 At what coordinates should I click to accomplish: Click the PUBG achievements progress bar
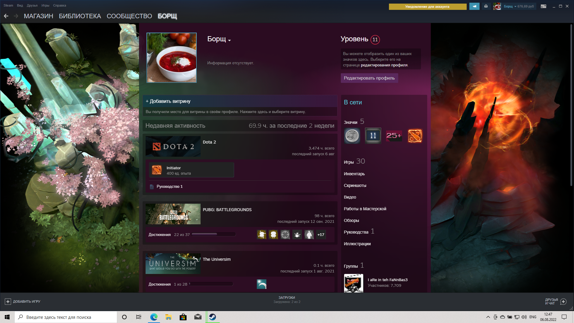coord(213,234)
